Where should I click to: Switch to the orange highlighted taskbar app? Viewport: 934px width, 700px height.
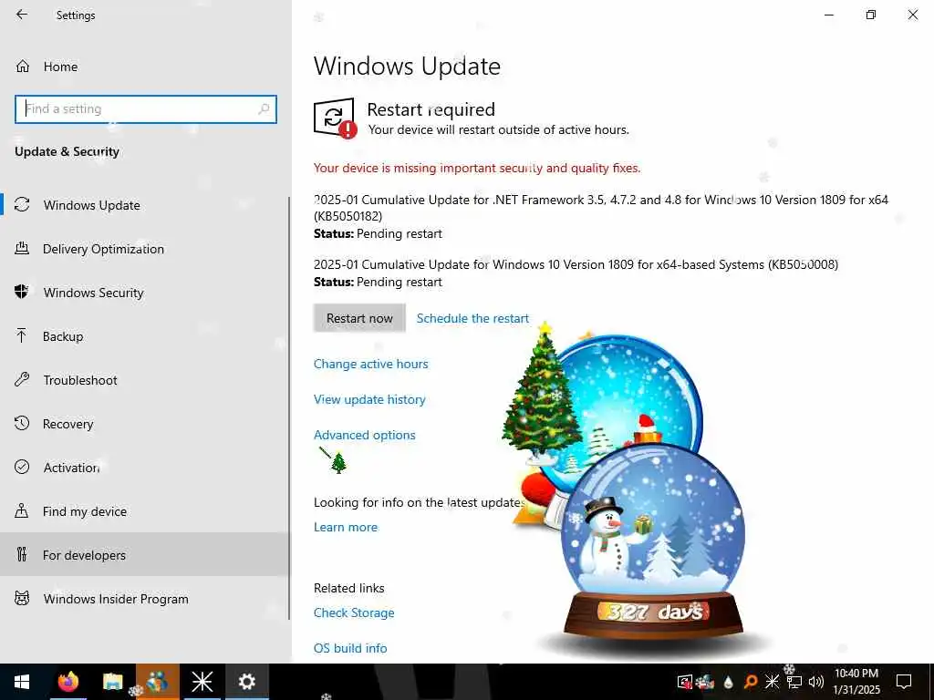click(158, 682)
